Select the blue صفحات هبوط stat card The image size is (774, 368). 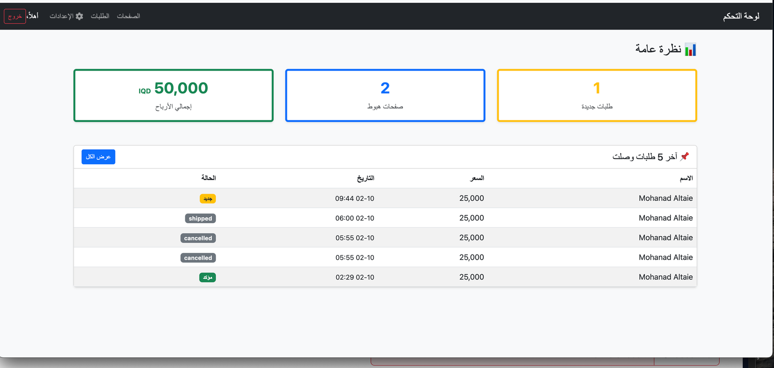[385, 96]
